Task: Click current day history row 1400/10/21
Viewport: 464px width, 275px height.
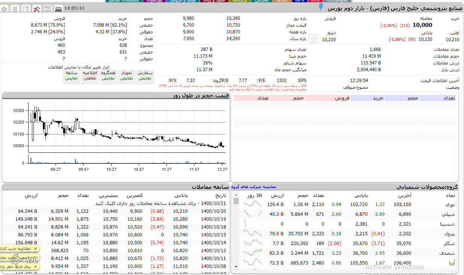Action: click(x=116, y=203)
